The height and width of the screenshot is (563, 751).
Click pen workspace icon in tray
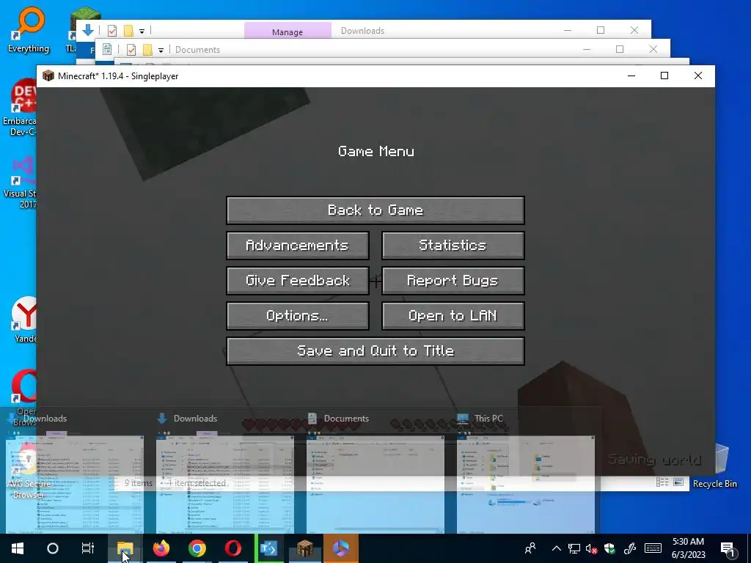pyautogui.click(x=630, y=548)
